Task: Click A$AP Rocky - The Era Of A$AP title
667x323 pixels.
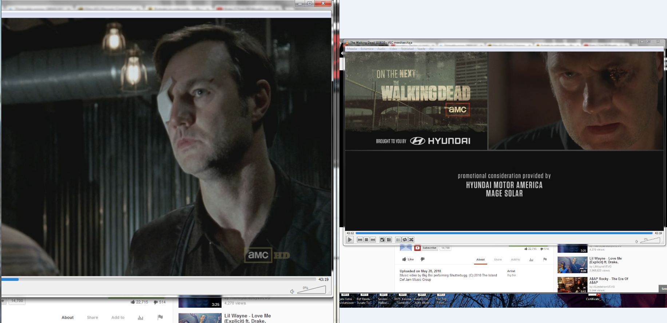Action: coord(609,280)
